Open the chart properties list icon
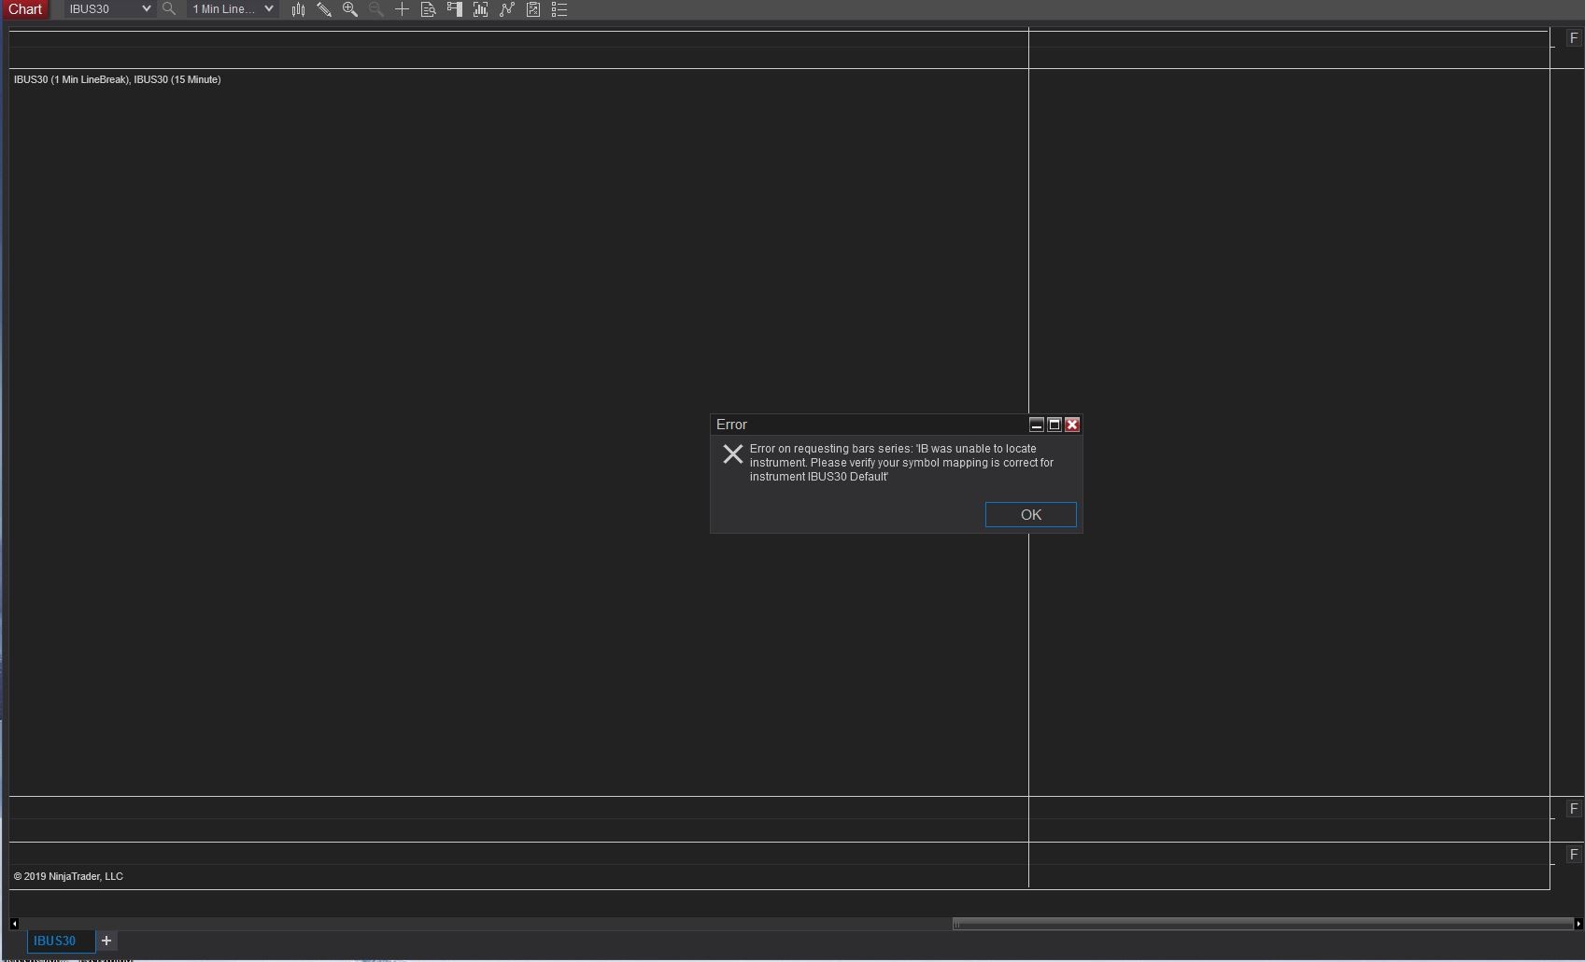 [559, 9]
